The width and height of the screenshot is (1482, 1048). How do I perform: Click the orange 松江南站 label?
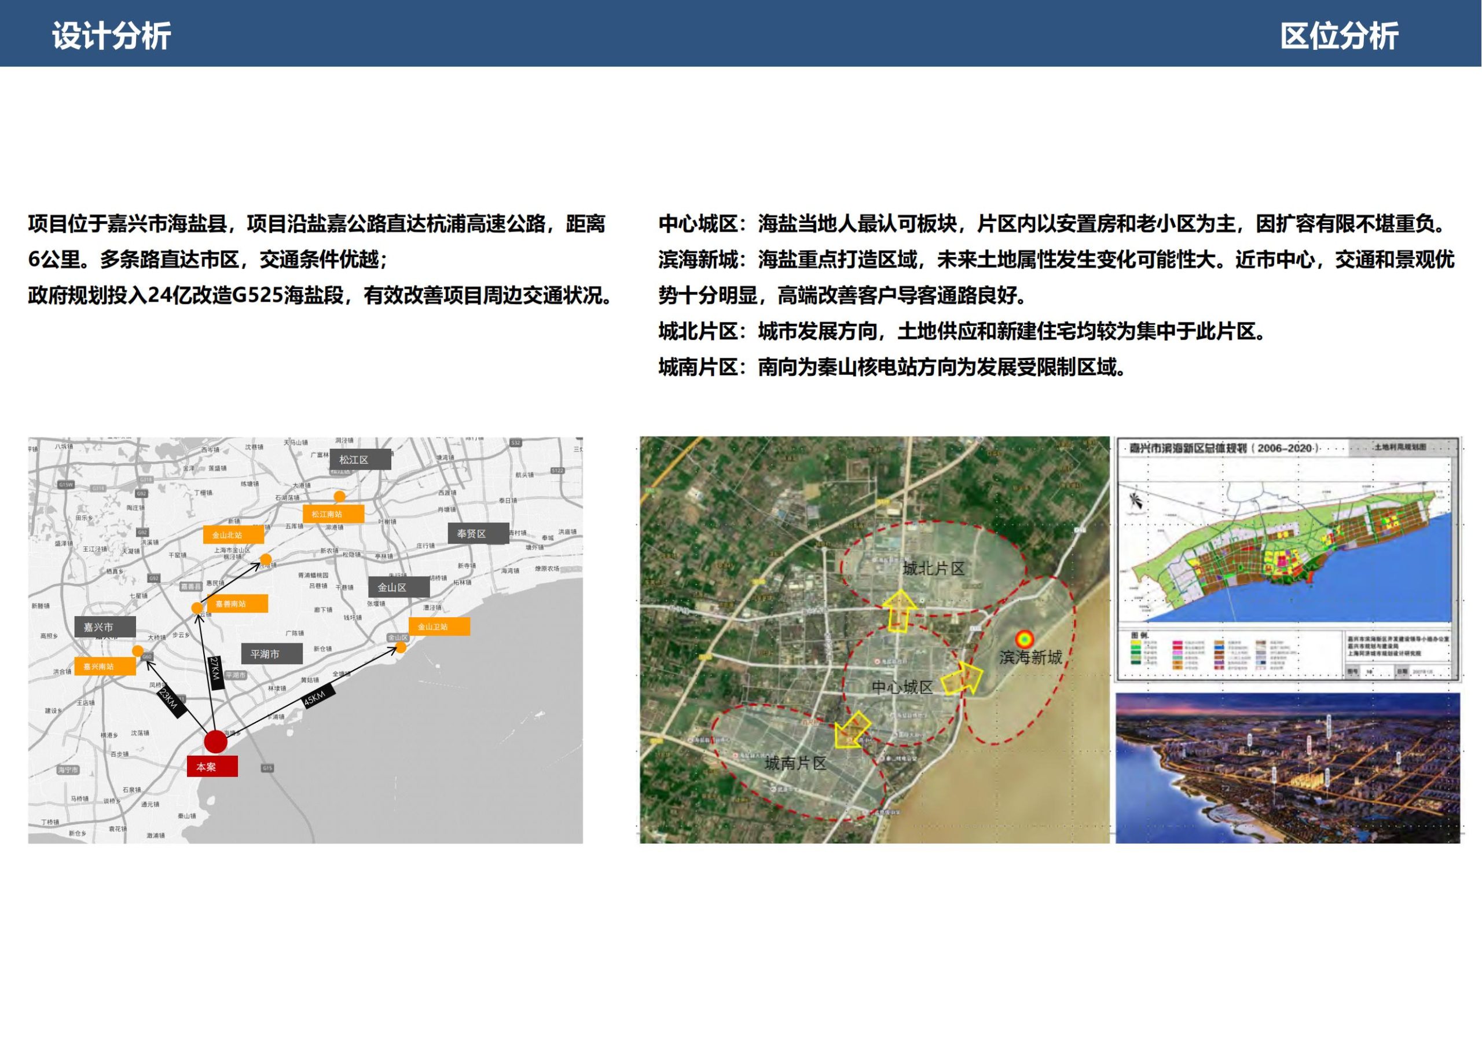coord(333,514)
